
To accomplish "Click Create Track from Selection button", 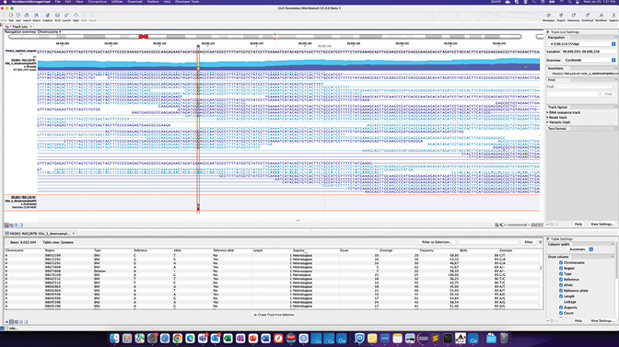I will 274,315.
